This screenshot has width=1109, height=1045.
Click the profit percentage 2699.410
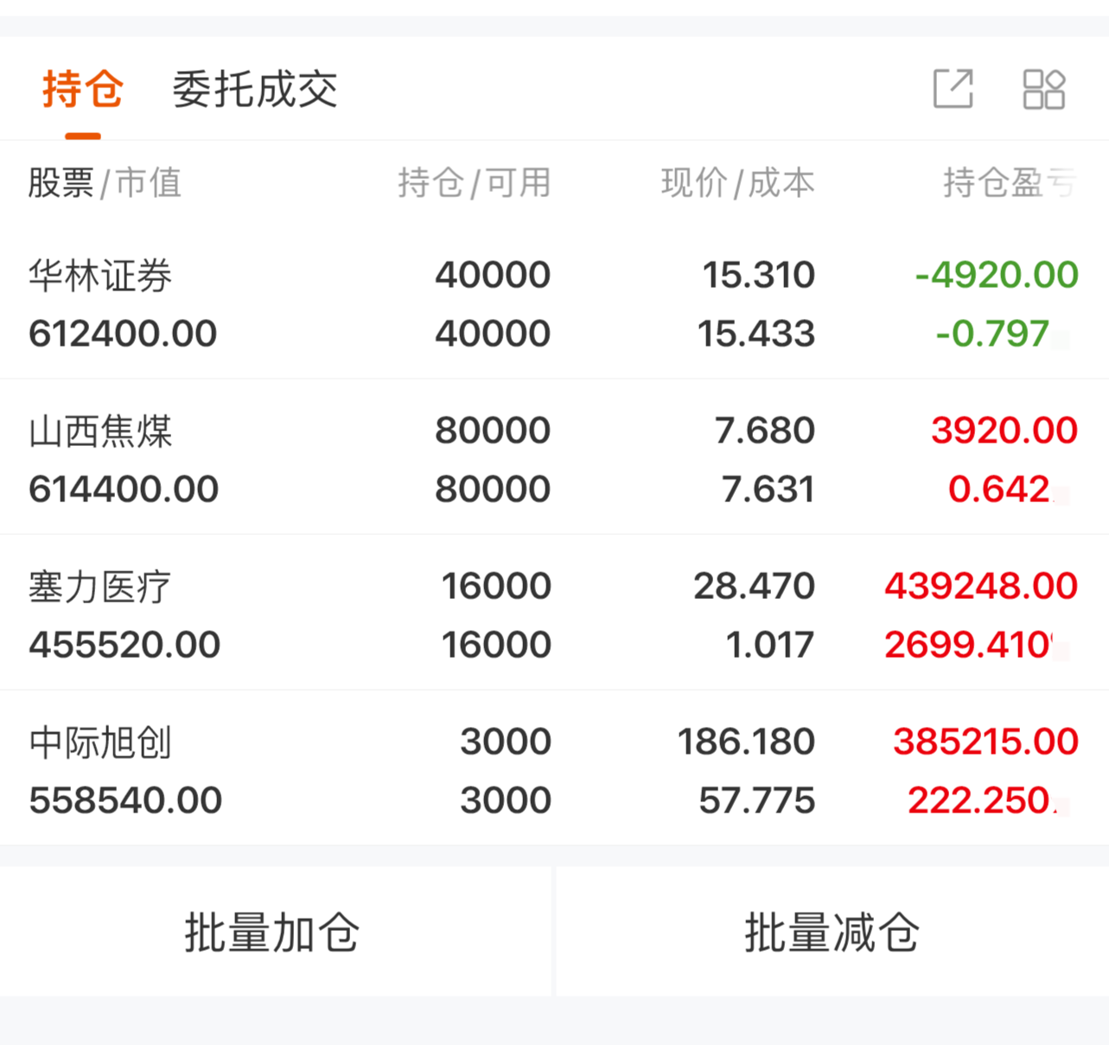(x=969, y=645)
